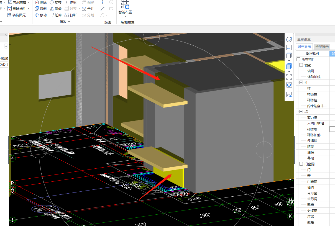Collapse the 轴线 tree node
Image resolution: width=335 pixels, height=226 pixels.
tap(301, 65)
